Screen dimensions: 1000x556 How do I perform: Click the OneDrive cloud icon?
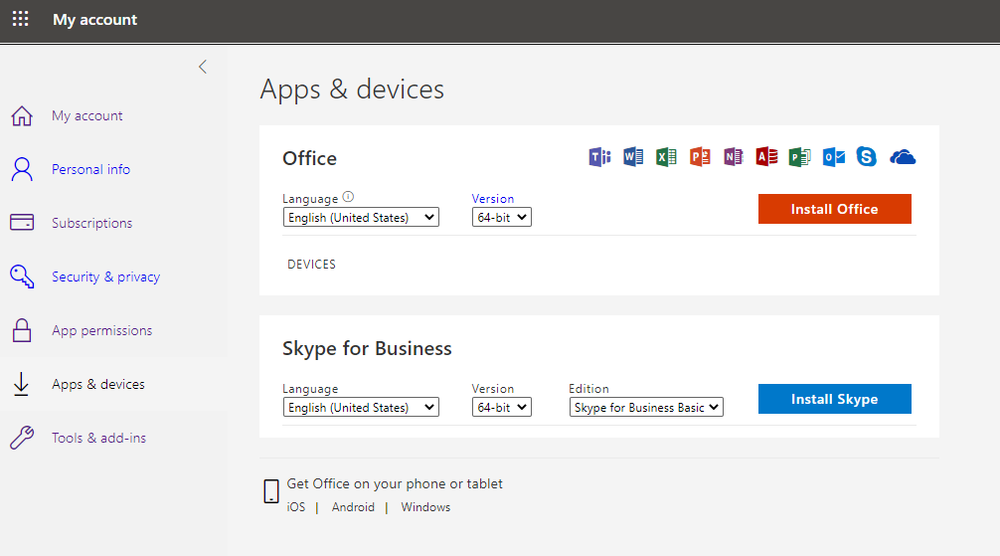pyautogui.click(x=903, y=157)
